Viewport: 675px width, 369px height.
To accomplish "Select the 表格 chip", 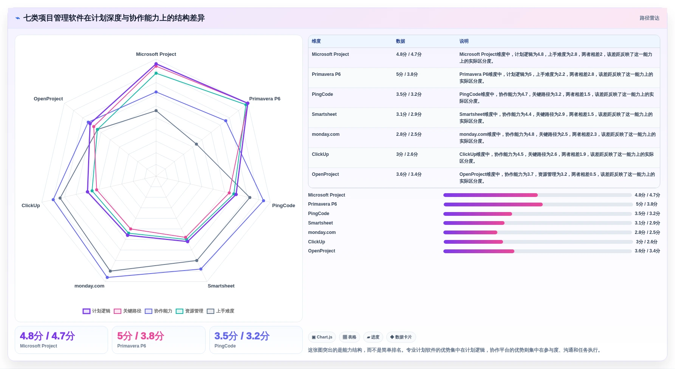I will pyautogui.click(x=350, y=337).
